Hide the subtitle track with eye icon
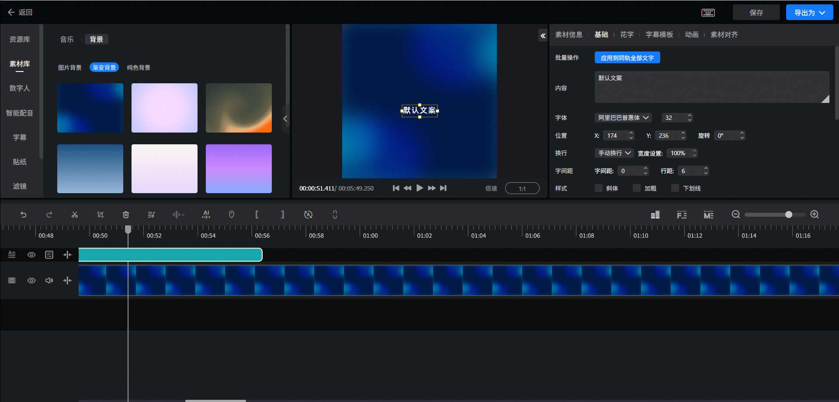The width and height of the screenshot is (839, 402). [31, 255]
